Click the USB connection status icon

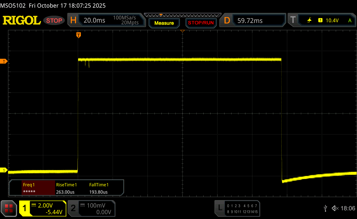click(325, 208)
